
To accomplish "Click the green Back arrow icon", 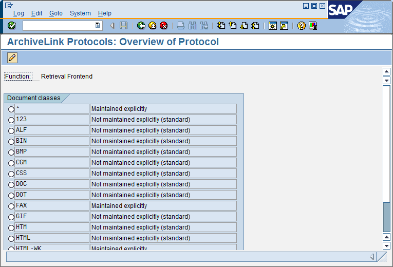I will tap(141, 26).
